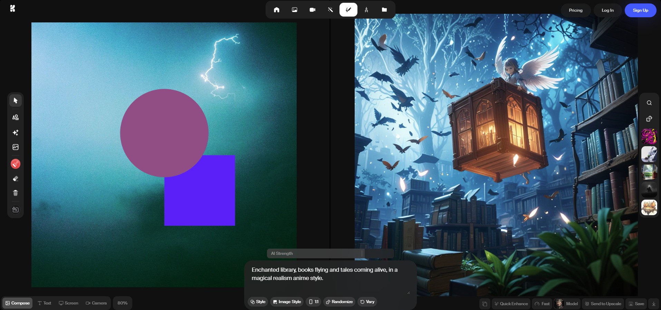Open the Model selector
The width and height of the screenshot is (661, 310).
[567, 304]
